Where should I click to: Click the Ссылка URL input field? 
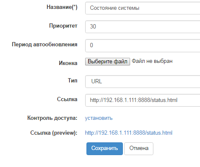pos(143,100)
